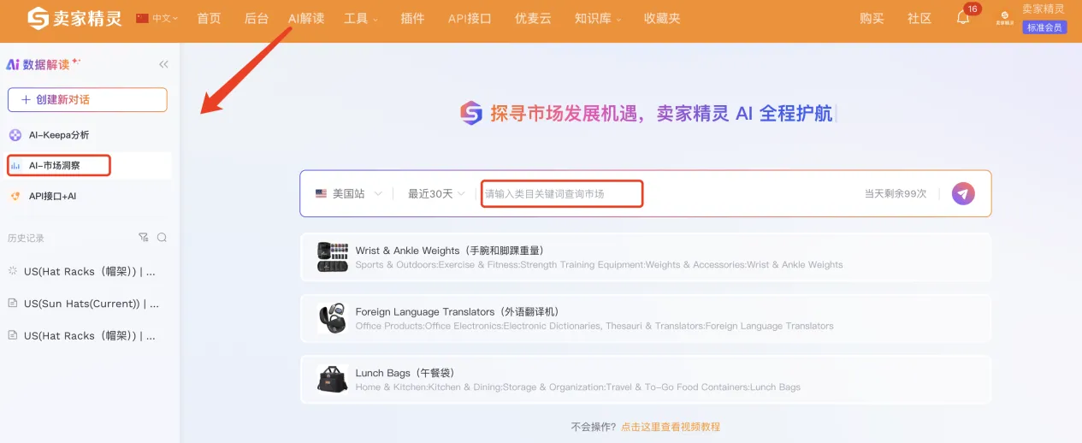Screen dimensions: 1082x443
Task: Click document icon of last Hat Racks entry
Action: click(13, 336)
